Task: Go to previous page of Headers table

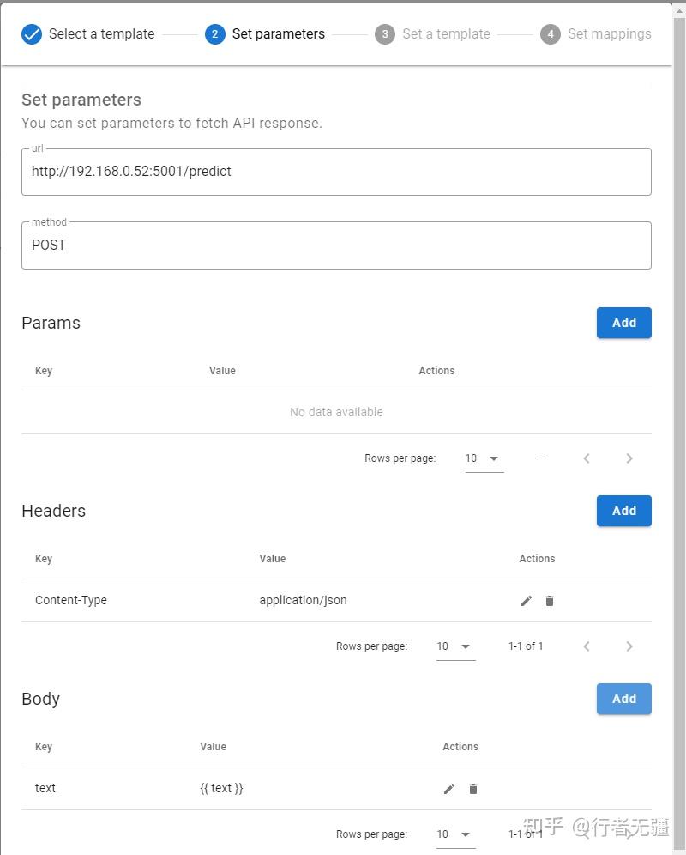Action: (587, 646)
